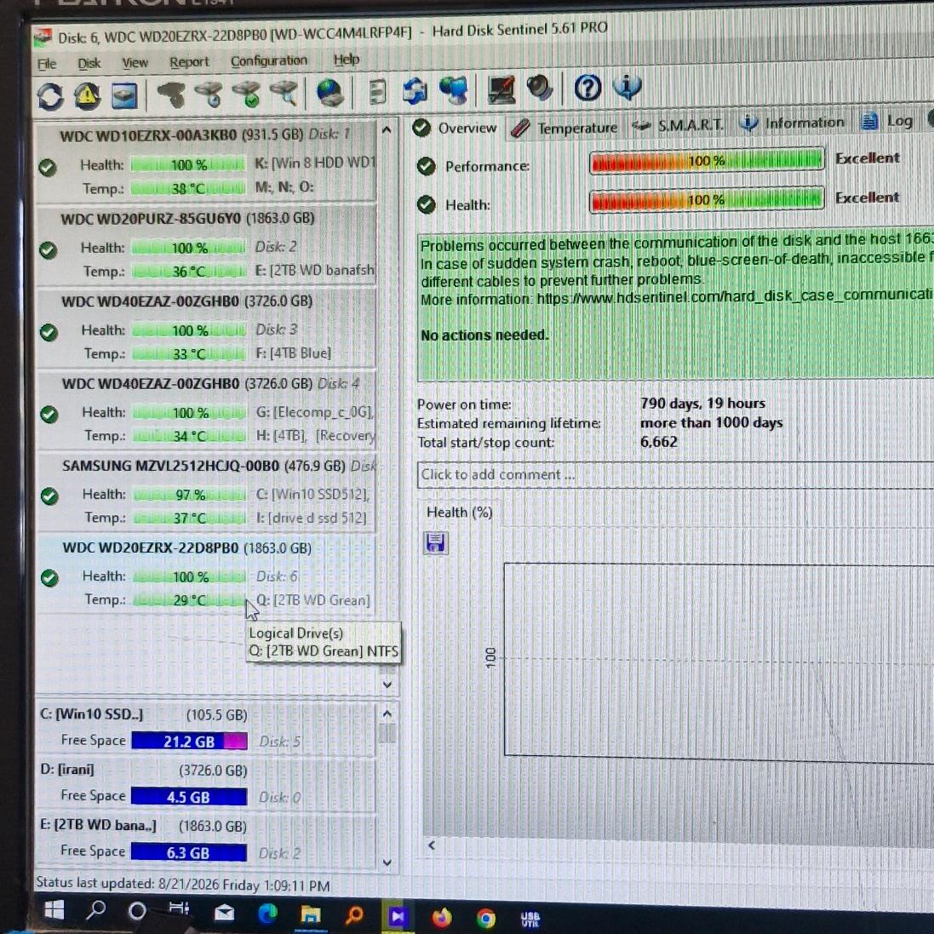
Task: Click the disk test icon with clock badge
Action: click(209, 95)
